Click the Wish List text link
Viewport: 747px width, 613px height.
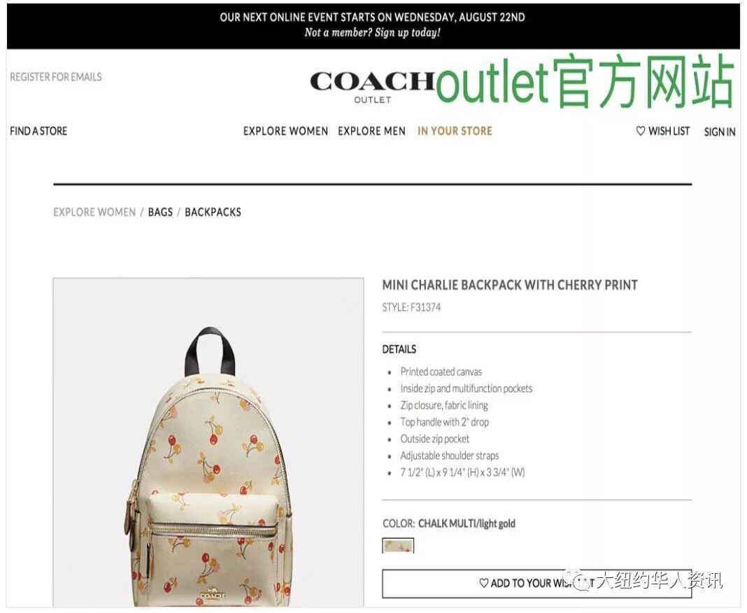pyautogui.click(x=669, y=131)
